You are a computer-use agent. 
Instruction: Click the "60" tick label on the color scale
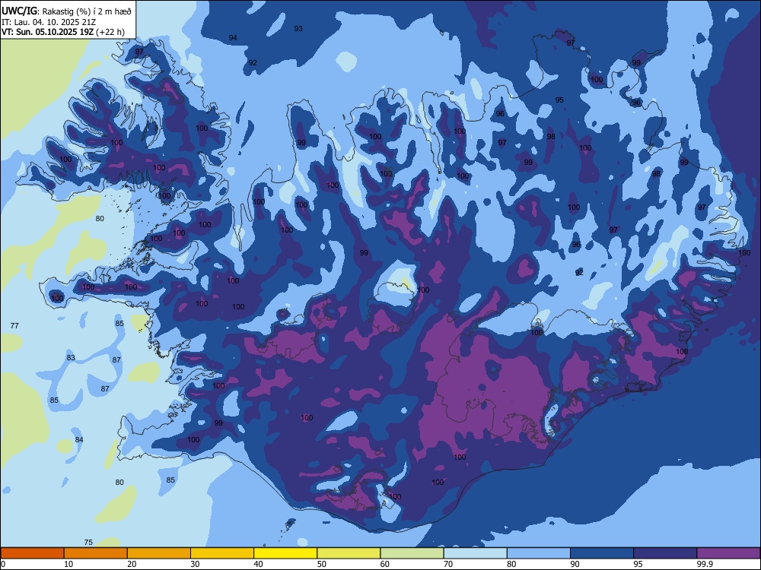point(384,564)
